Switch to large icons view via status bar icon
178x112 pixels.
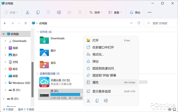point(174,109)
